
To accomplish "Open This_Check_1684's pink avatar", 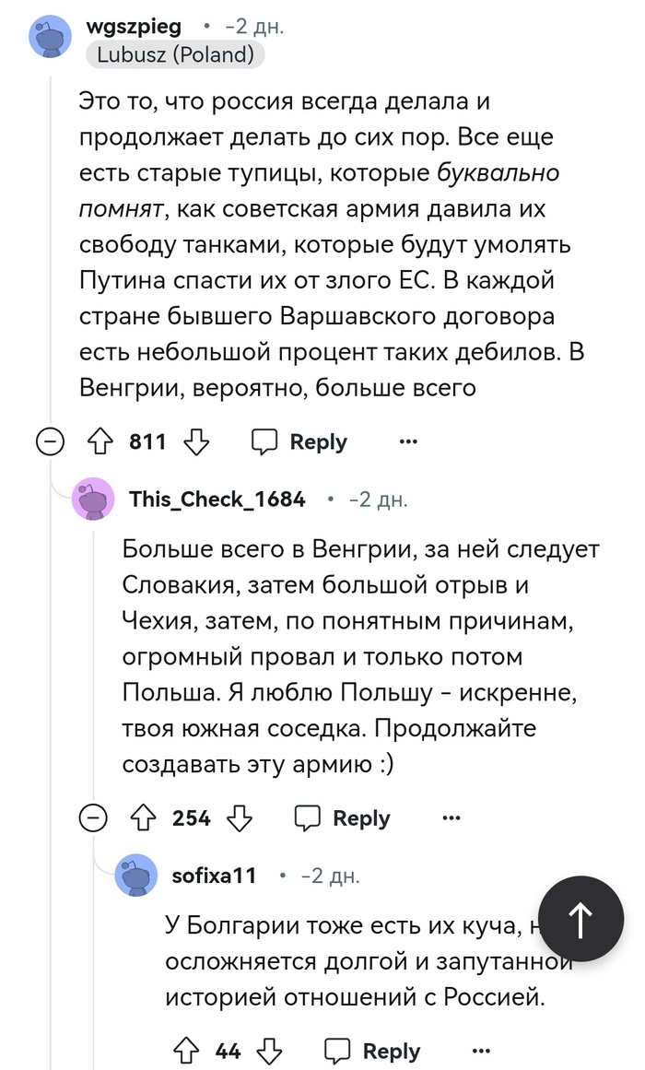I will 94,500.
